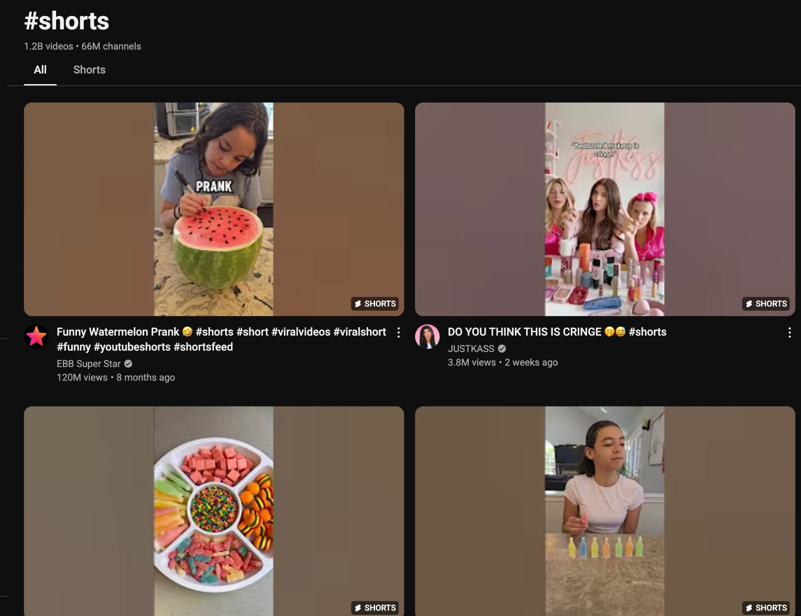Screen dimensions: 801x616
Task: Click EBB Super Star channel avatar
Action: 36,336
